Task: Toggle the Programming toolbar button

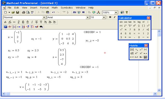Action: click(x=32, y=27)
